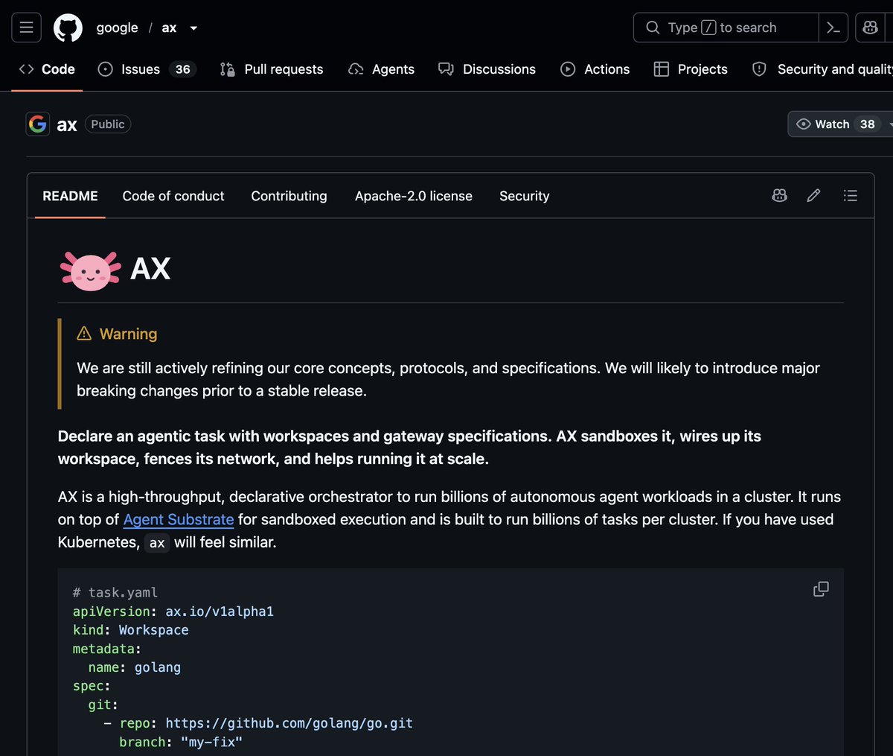The width and height of the screenshot is (893, 756).
Task: Click the AX README heading
Action: [x=150, y=269]
